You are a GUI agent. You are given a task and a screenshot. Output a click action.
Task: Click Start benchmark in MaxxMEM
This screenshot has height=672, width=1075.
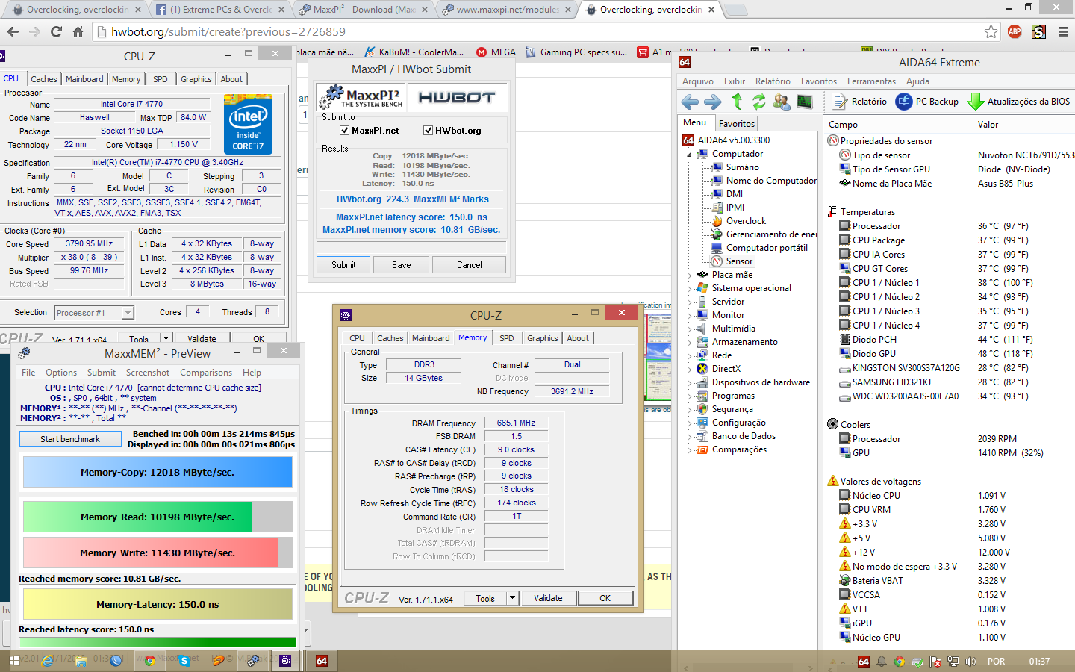(x=70, y=439)
